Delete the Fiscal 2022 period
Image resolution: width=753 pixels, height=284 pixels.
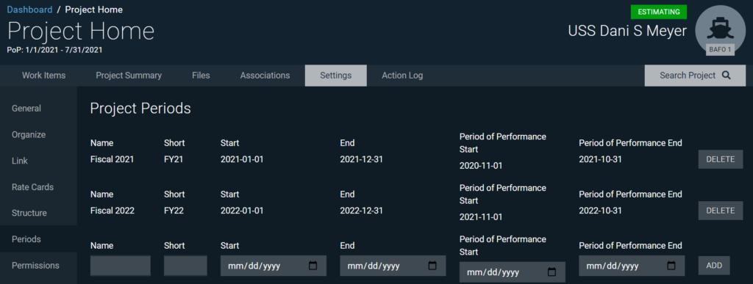(x=721, y=211)
